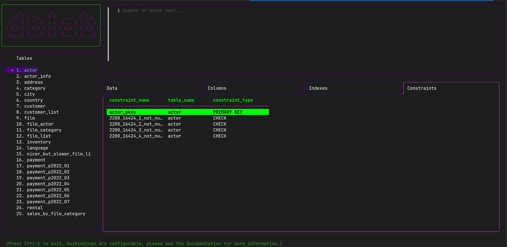The width and height of the screenshot is (507, 247).
Task: Select the payment_p2022_06 table
Action: (43, 196)
